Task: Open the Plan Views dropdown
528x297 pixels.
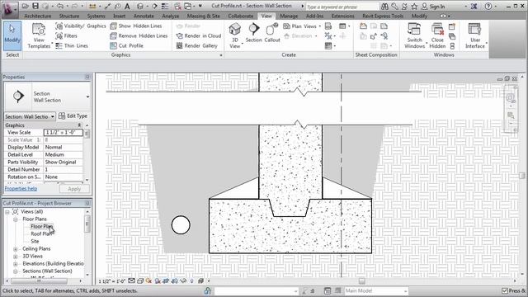Action: [302, 26]
